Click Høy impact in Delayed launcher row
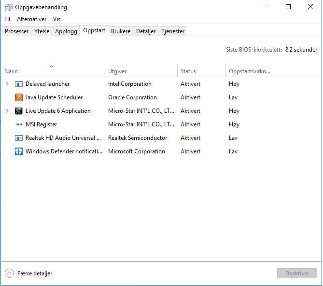 click(x=234, y=84)
